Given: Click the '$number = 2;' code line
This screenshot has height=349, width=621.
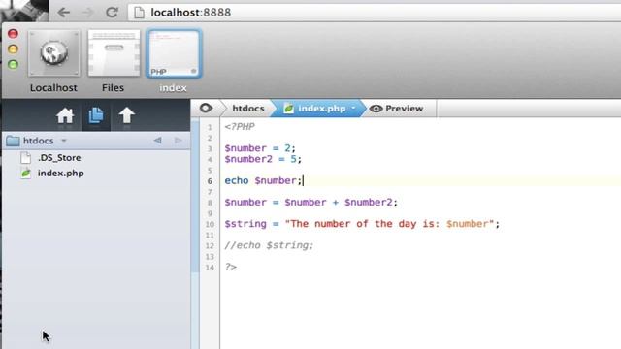Looking at the screenshot, I should [x=260, y=148].
